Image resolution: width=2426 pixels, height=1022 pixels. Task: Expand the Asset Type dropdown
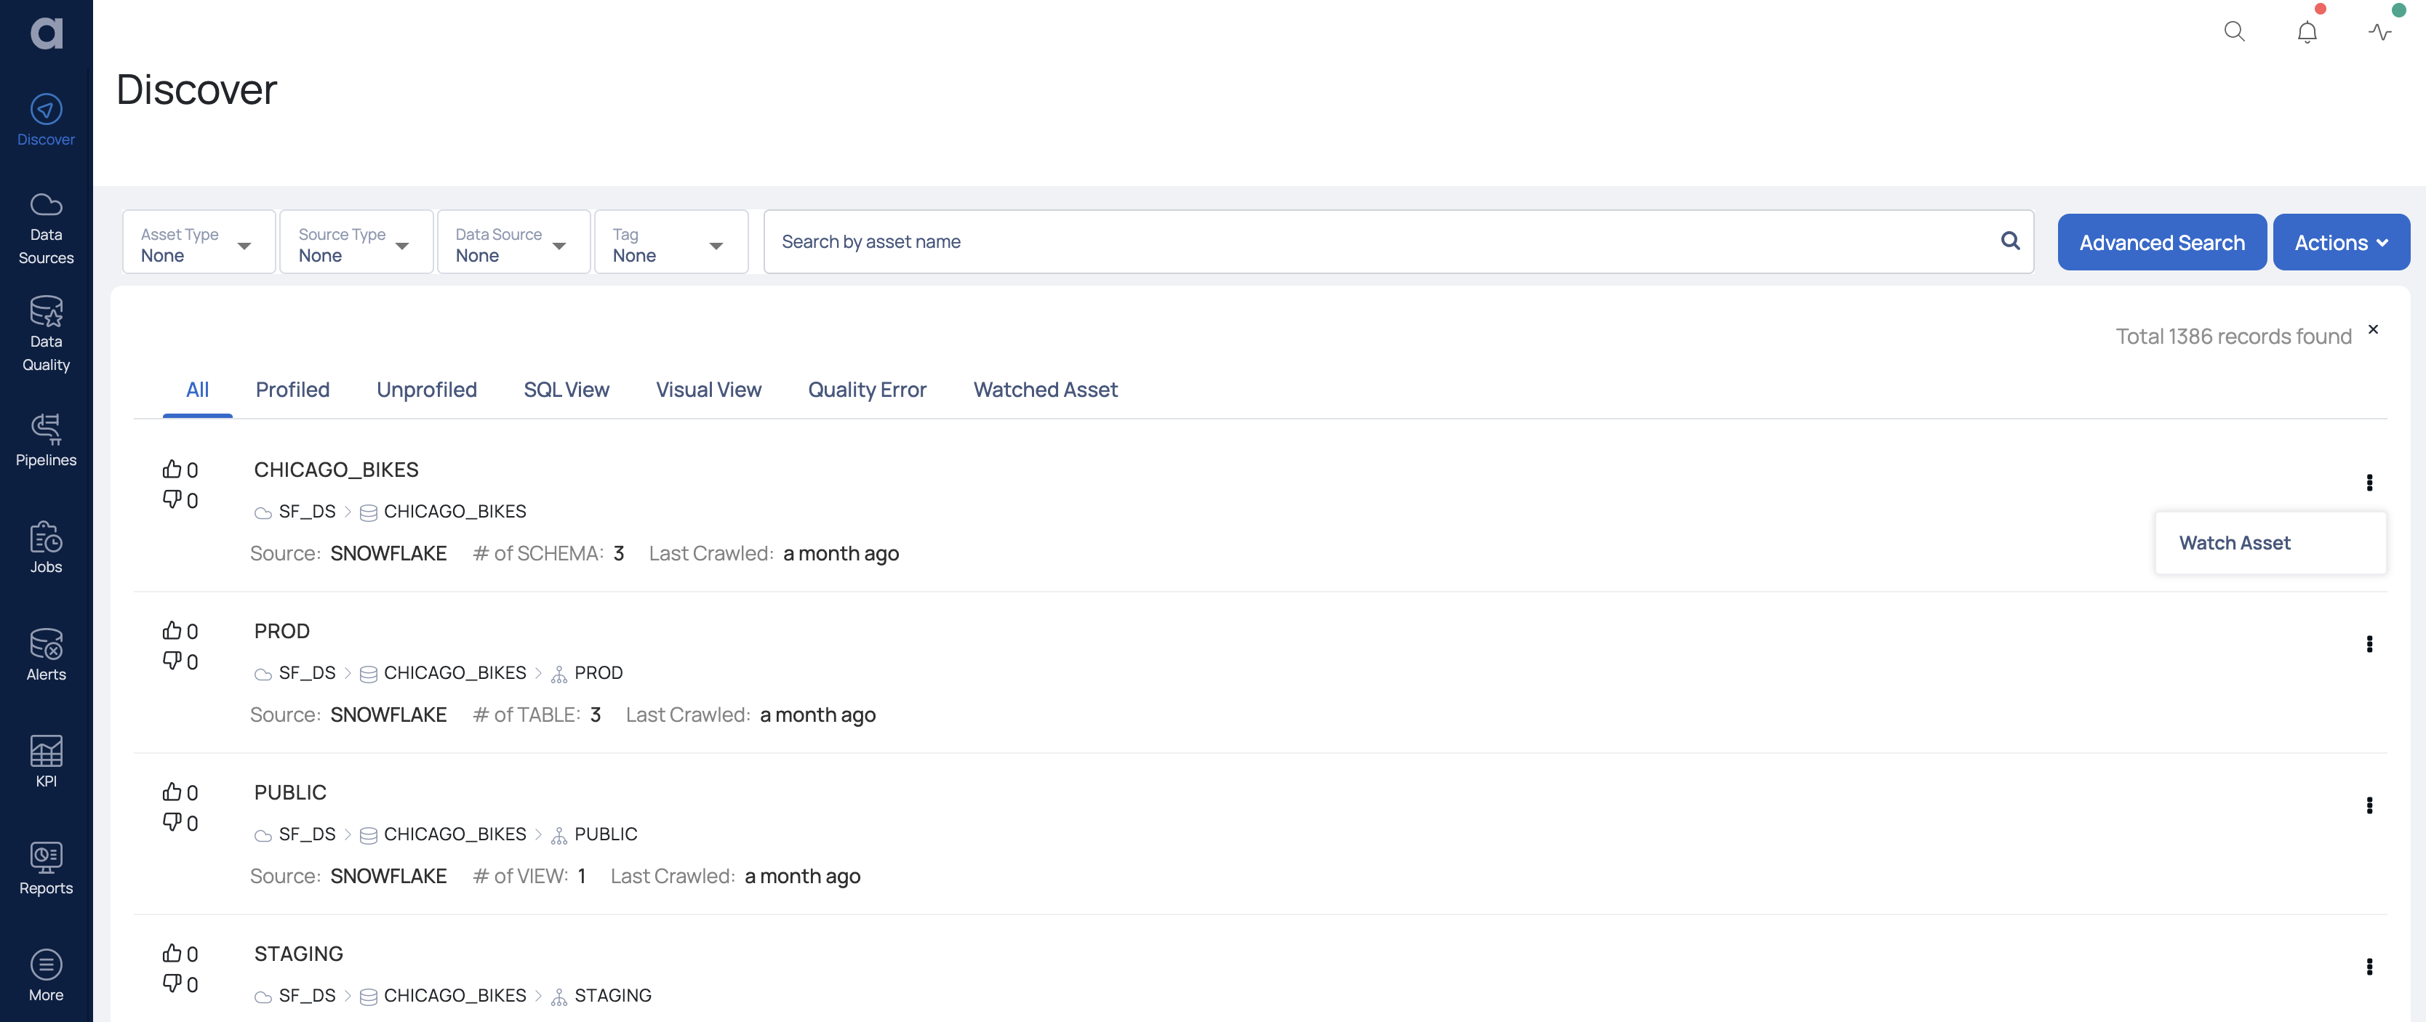click(199, 243)
